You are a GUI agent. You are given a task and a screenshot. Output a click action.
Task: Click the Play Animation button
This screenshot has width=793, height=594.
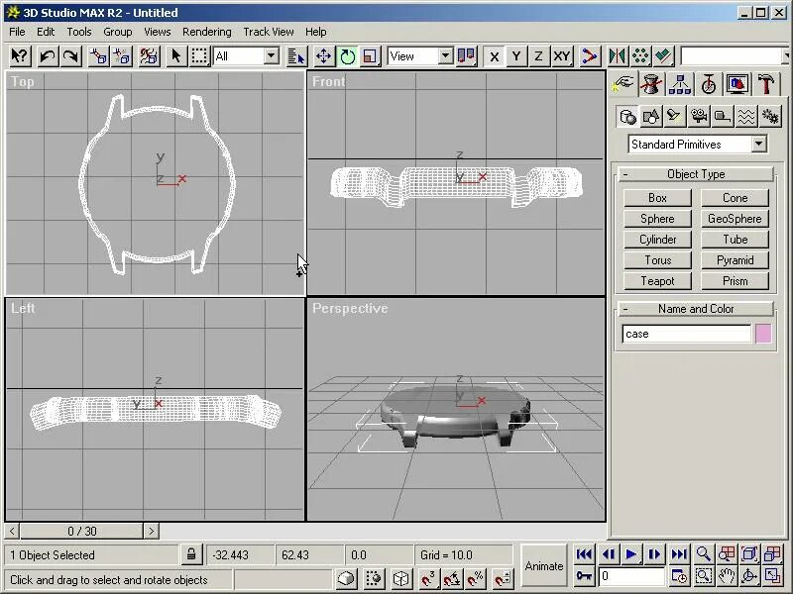631,554
